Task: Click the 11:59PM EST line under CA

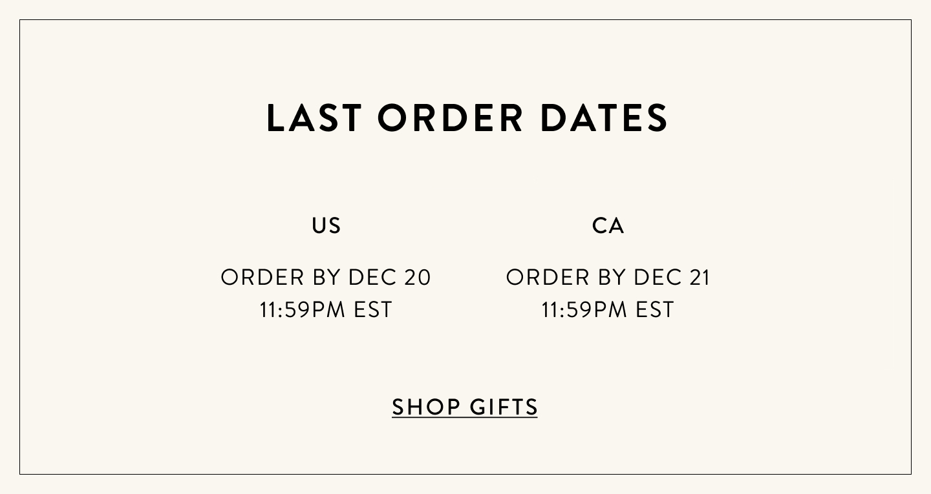Action: 608,309
